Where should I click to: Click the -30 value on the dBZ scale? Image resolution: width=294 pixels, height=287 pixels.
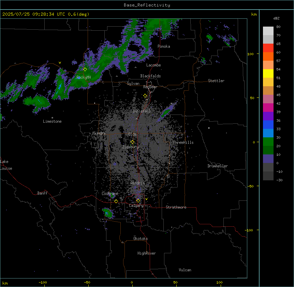click(279, 180)
